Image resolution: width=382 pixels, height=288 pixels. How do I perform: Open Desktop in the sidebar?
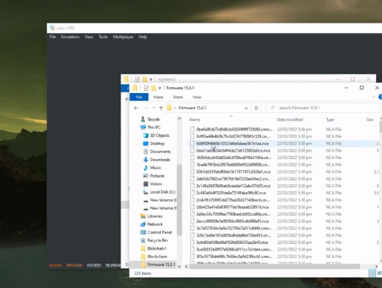click(x=157, y=144)
